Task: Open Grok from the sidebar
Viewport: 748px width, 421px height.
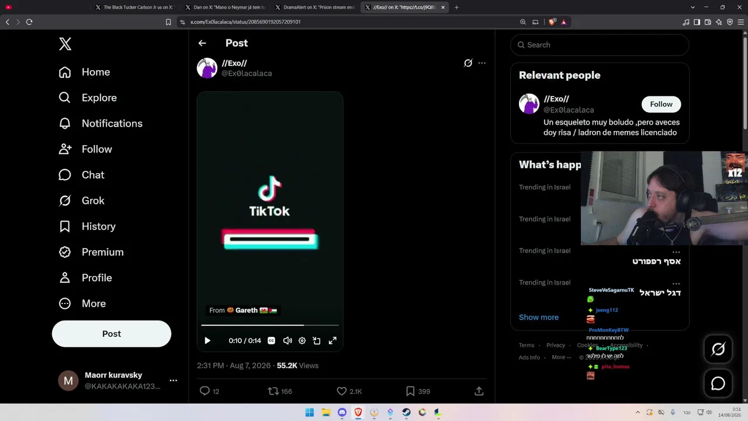Action: [81, 201]
